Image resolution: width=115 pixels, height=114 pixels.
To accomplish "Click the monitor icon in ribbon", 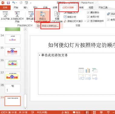I will coord(109,14).
